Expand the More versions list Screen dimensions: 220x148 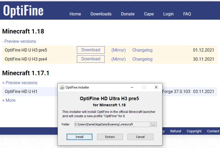[9, 100]
